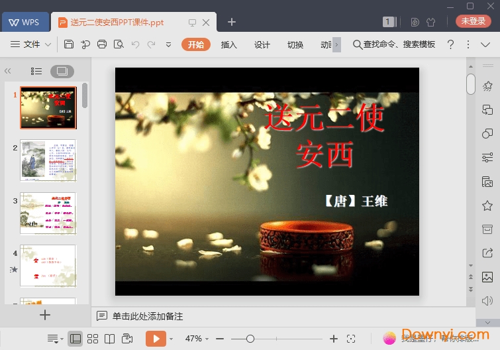Add a new document tab
Screen dimensions: 500x350
[232, 22]
